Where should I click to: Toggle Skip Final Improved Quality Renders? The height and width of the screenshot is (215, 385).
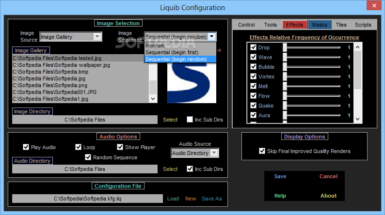coord(262,151)
